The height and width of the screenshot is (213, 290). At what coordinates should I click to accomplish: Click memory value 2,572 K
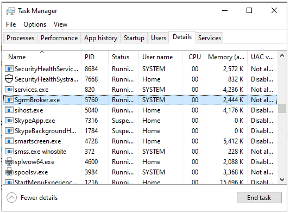point(233,69)
